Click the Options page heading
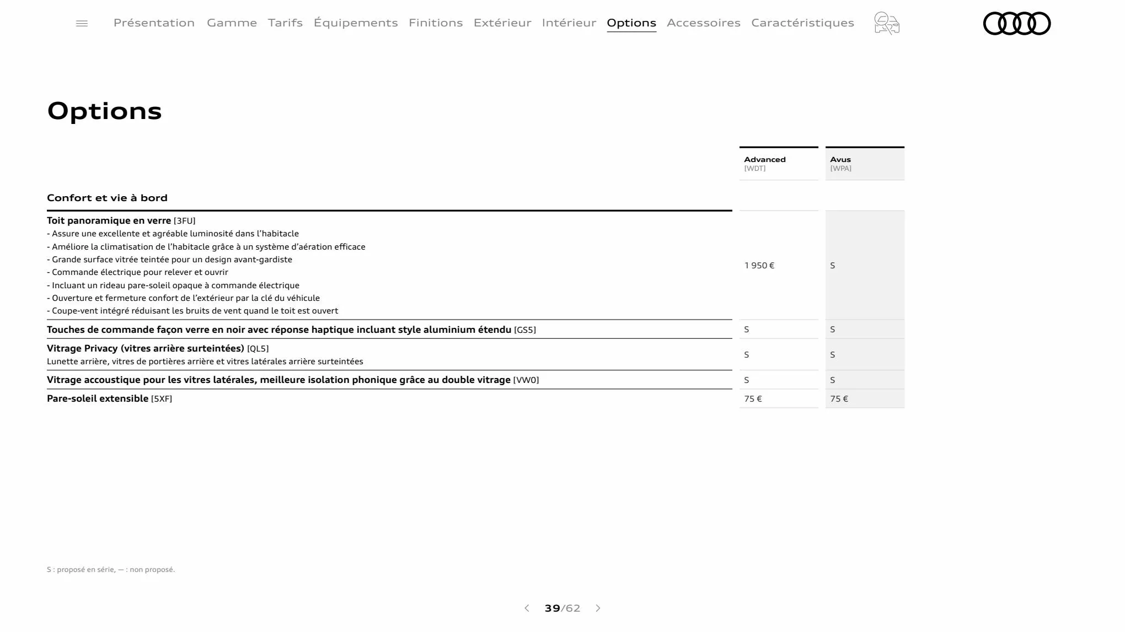This screenshot has height=632, width=1125. 105,111
